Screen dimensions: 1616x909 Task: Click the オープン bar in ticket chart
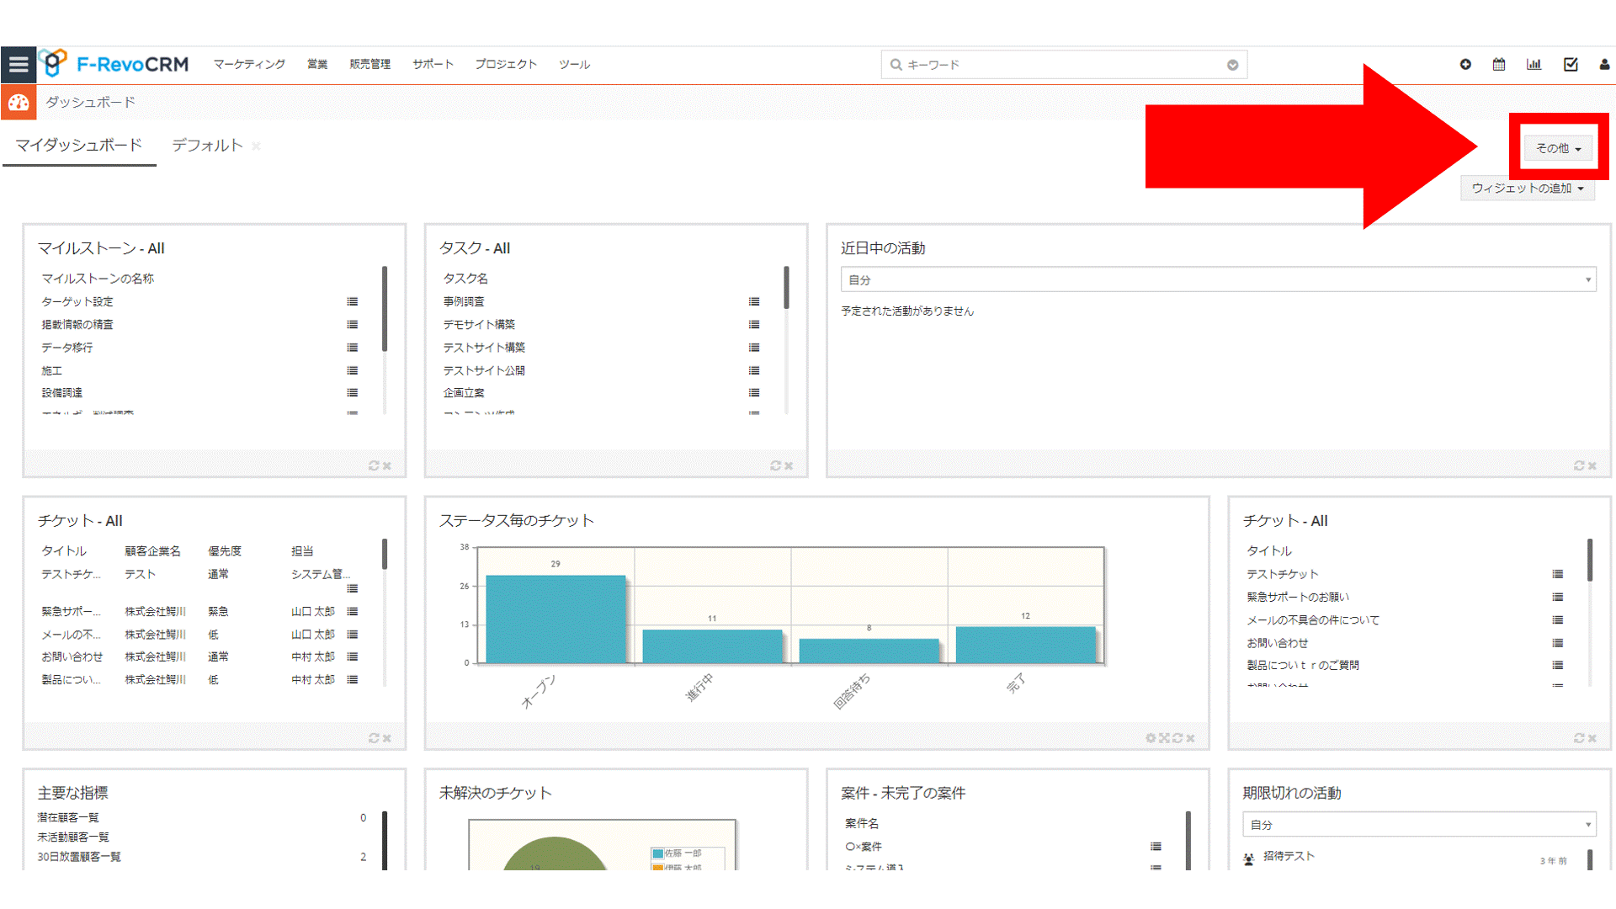(x=555, y=619)
